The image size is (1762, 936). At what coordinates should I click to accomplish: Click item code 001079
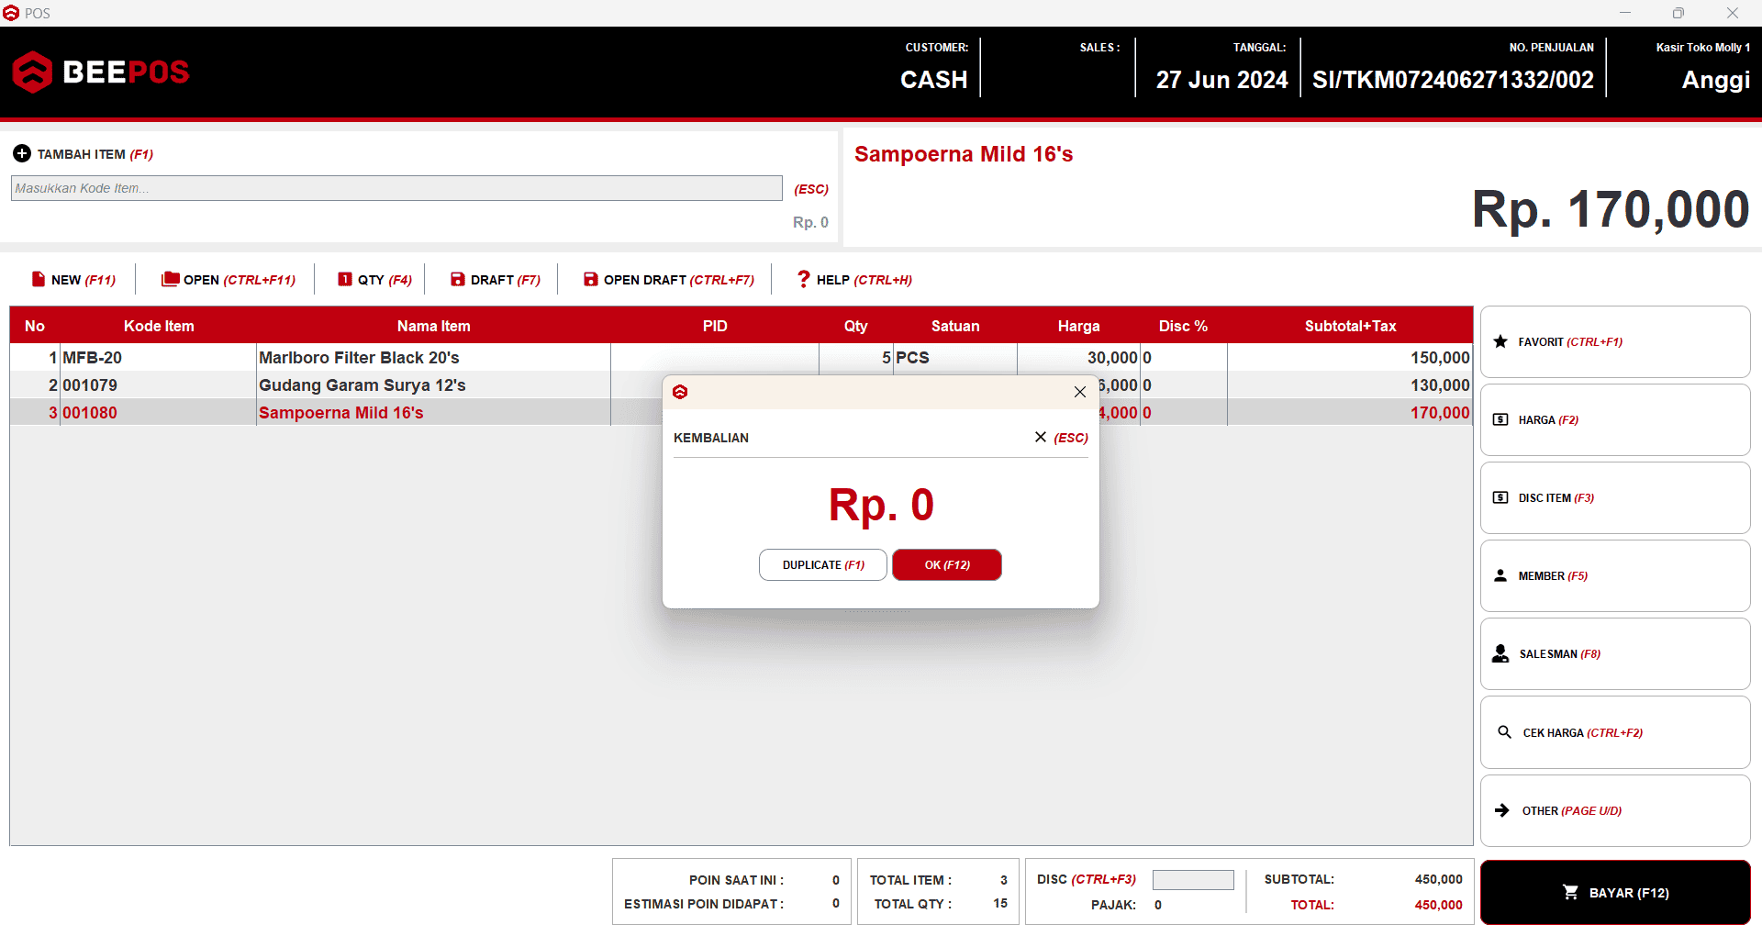pyautogui.click(x=90, y=384)
